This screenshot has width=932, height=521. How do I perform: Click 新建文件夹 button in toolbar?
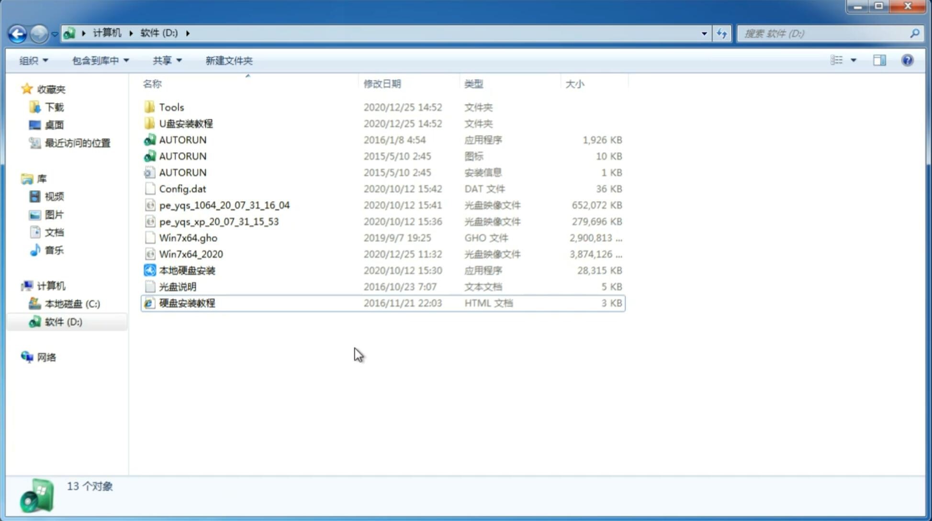pos(228,60)
